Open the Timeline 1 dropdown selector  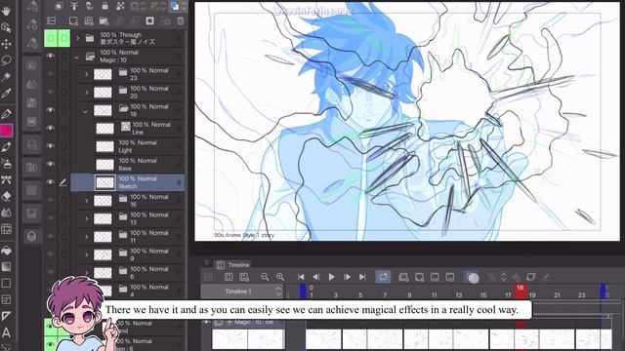click(242, 292)
